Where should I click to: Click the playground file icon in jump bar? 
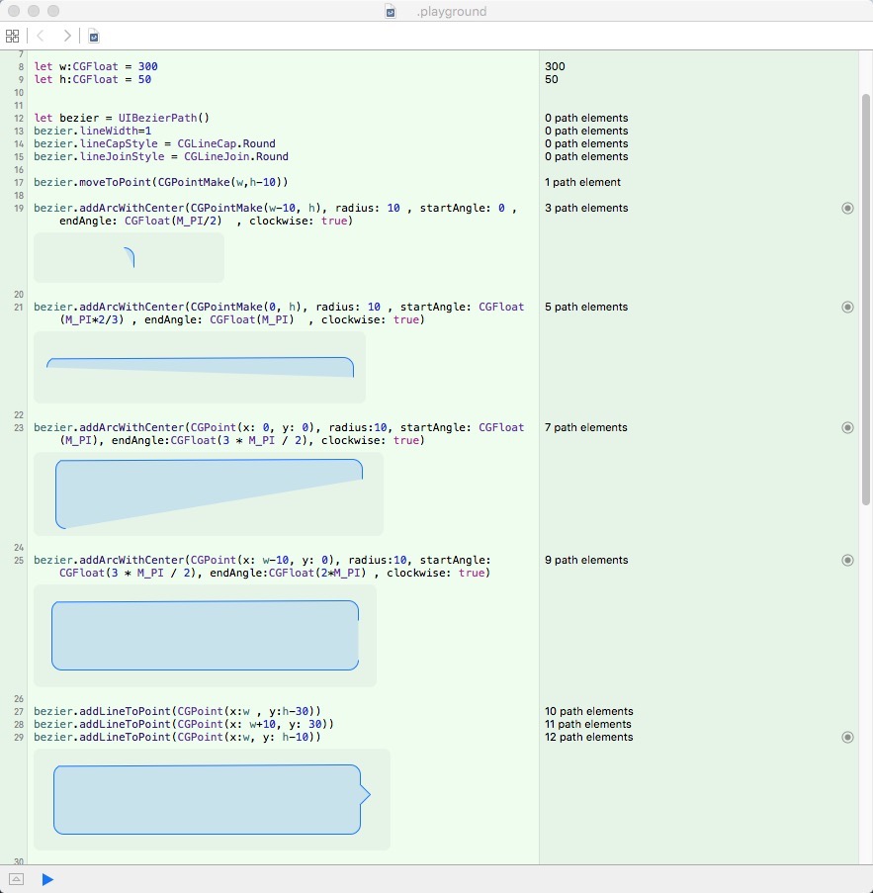(x=94, y=37)
